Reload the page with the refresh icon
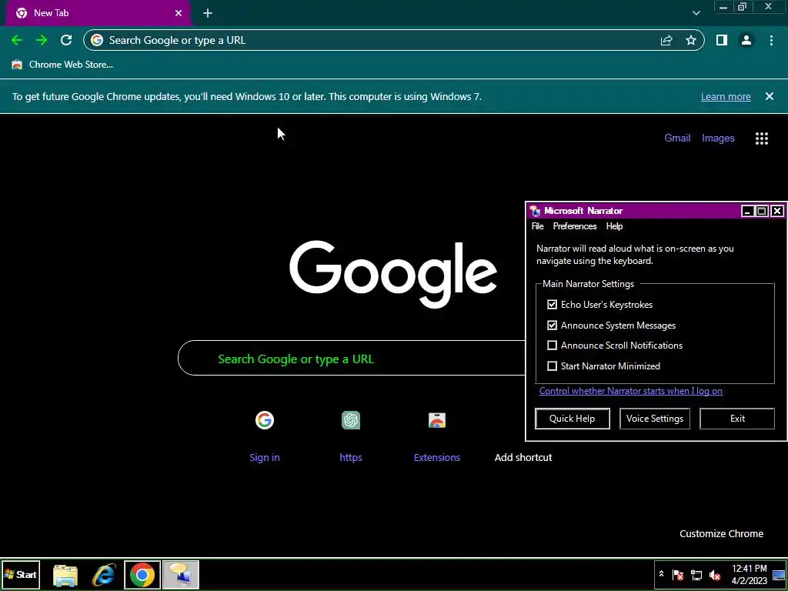The width and height of the screenshot is (788, 591). [x=66, y=40]
